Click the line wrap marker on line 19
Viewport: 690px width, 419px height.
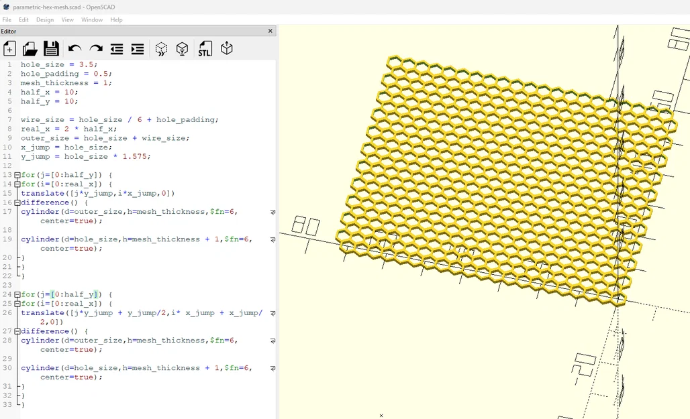click(x=273, y=239)
